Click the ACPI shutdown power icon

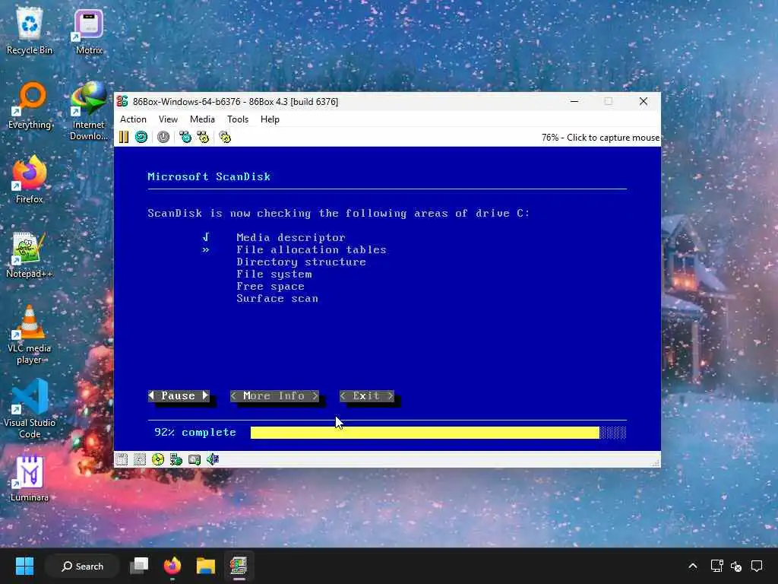click(163, 137)
